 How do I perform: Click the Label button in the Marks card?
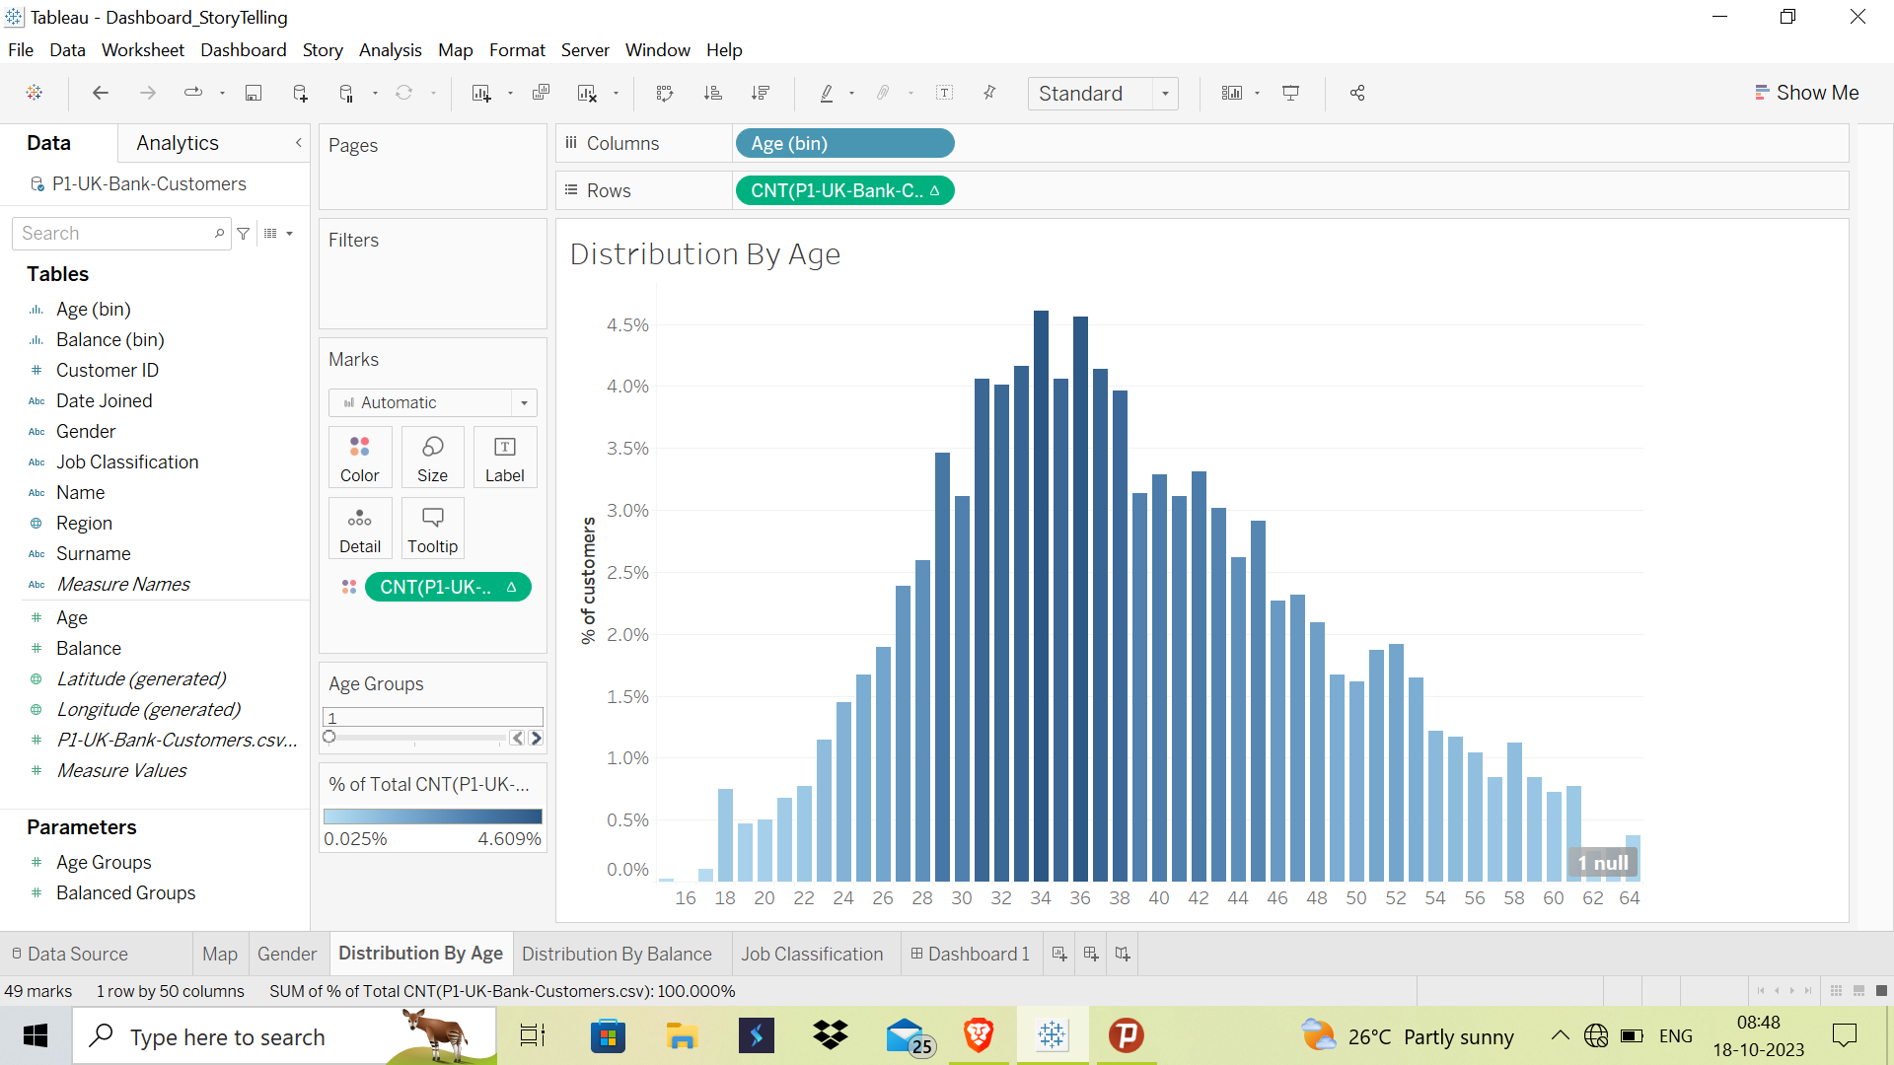[x=504, y=457]
